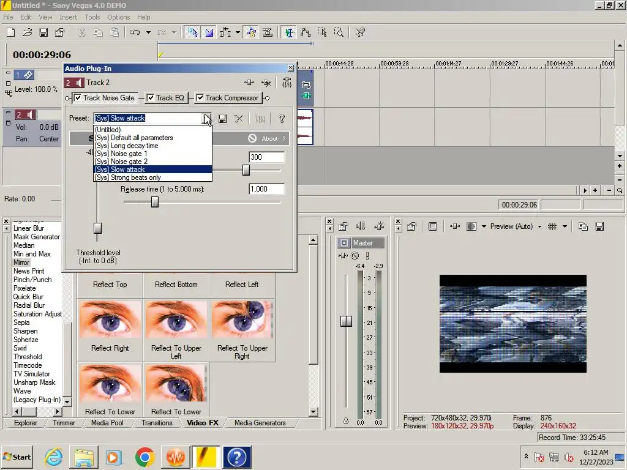Toggle the Track Compressor checkbox
627x470 pixels.
200,97
